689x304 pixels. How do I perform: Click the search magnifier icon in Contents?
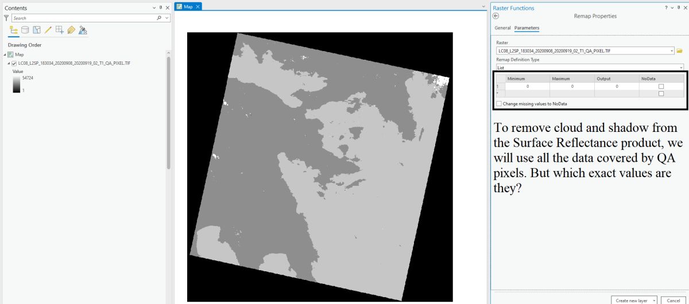pos(159,18)
